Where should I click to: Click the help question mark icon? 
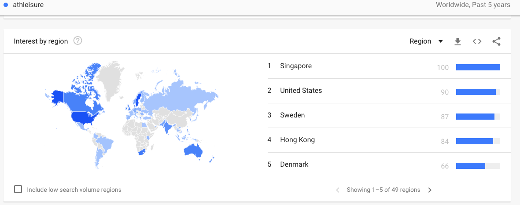coord(78,41)
